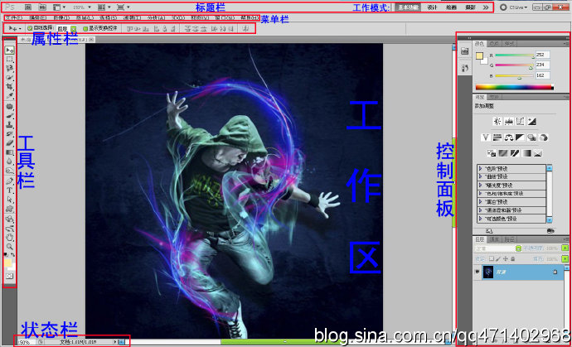Toggle the 自动选择 checkbox

pos(30,27)
